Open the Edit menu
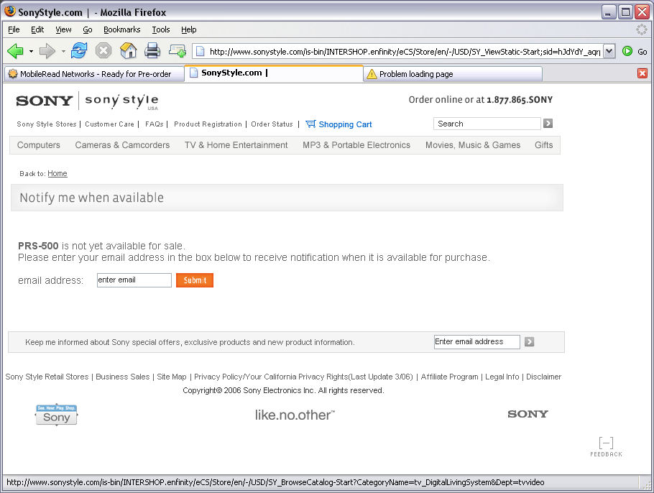Screen dimensions: 654x493 (37, 29)
